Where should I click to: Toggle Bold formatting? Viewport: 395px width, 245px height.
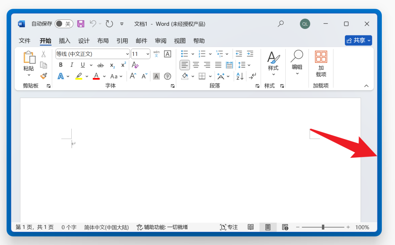pos(61,65)
